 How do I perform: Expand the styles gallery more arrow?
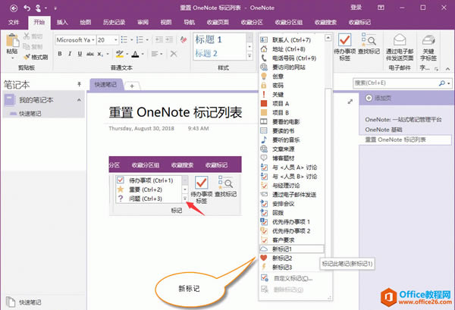(x=249, y=55)
